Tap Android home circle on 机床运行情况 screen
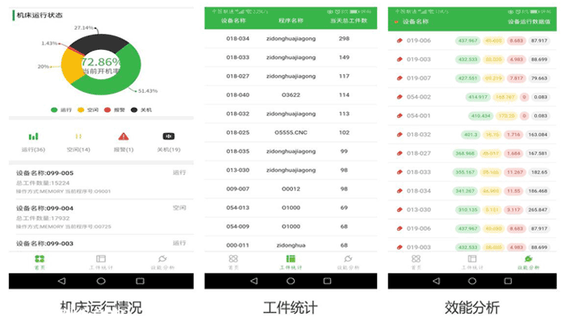This screenshot has width=565, height=325. point(101,281)
